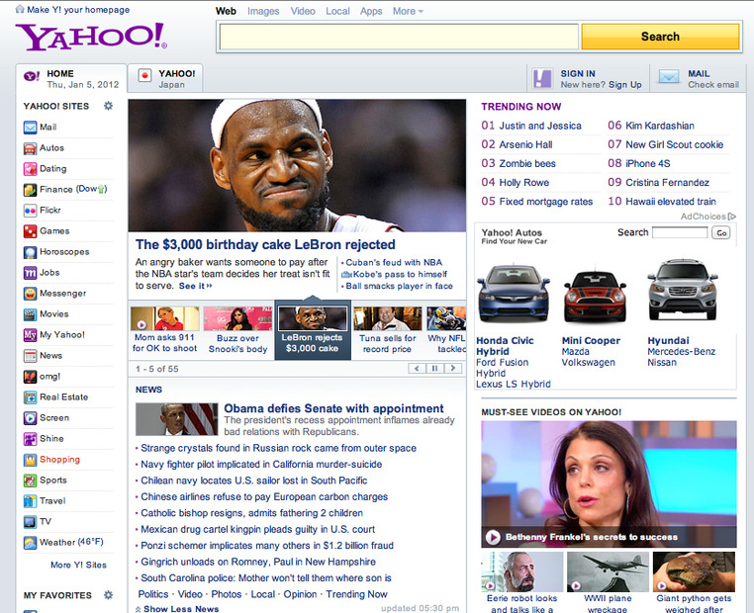The image size is (754, 613).
Task: Select the Apps search tab
Action: 371,11
